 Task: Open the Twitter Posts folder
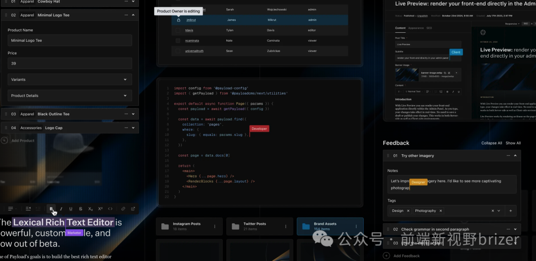[x=260, y=226]
